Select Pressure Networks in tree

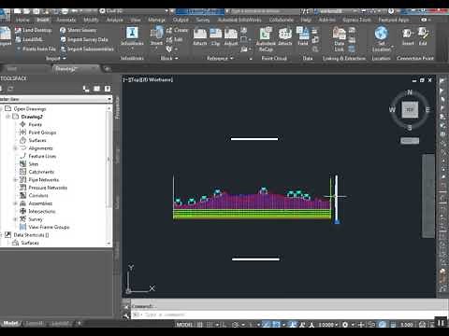pyautogui.click(x=48, y=188)
